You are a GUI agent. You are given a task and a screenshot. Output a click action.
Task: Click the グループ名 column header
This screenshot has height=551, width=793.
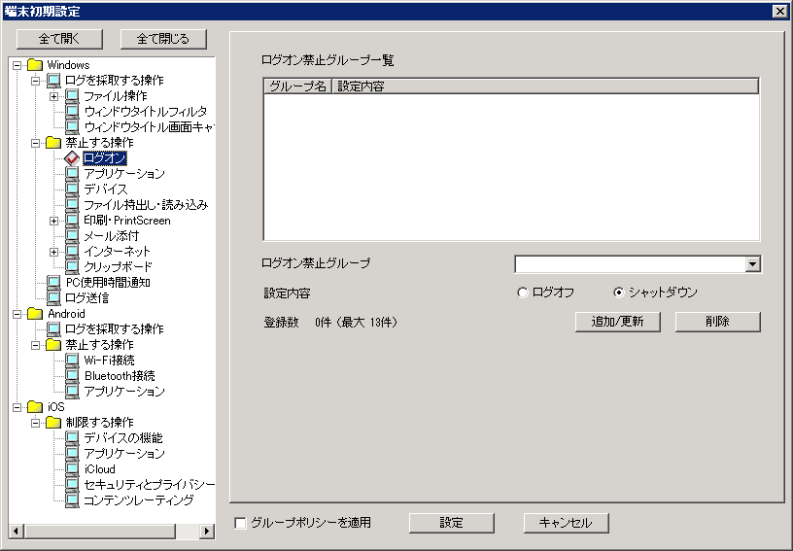click(298, 86)
